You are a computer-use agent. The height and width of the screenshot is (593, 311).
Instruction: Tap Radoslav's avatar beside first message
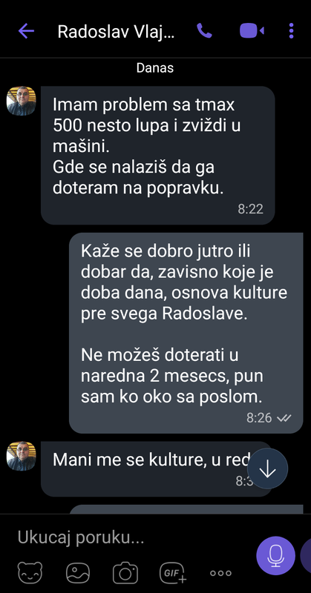click(x=22, y=101)
